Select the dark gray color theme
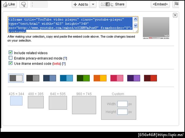 [33, 78]
